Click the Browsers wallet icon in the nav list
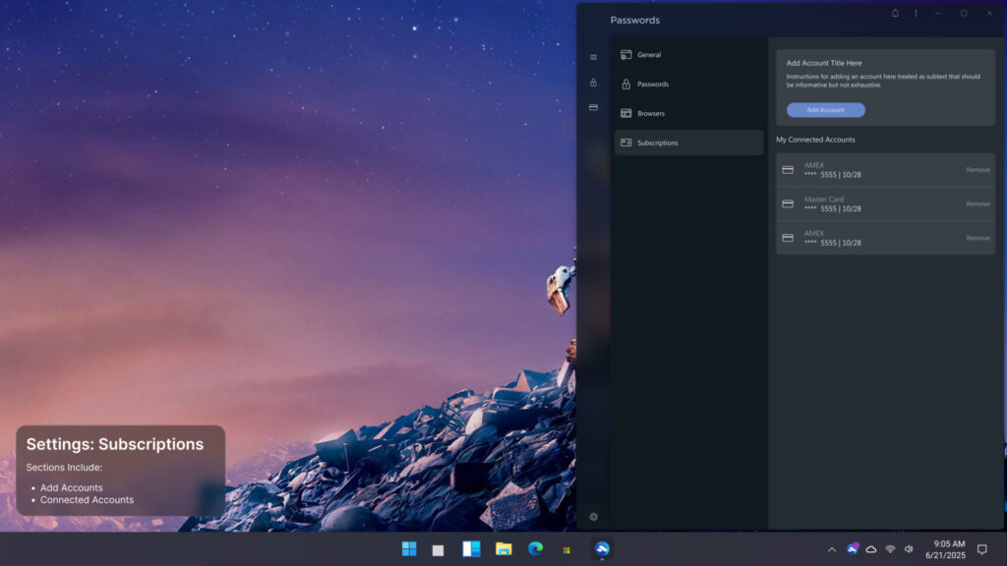1007x566 pixels. (628, 113)
